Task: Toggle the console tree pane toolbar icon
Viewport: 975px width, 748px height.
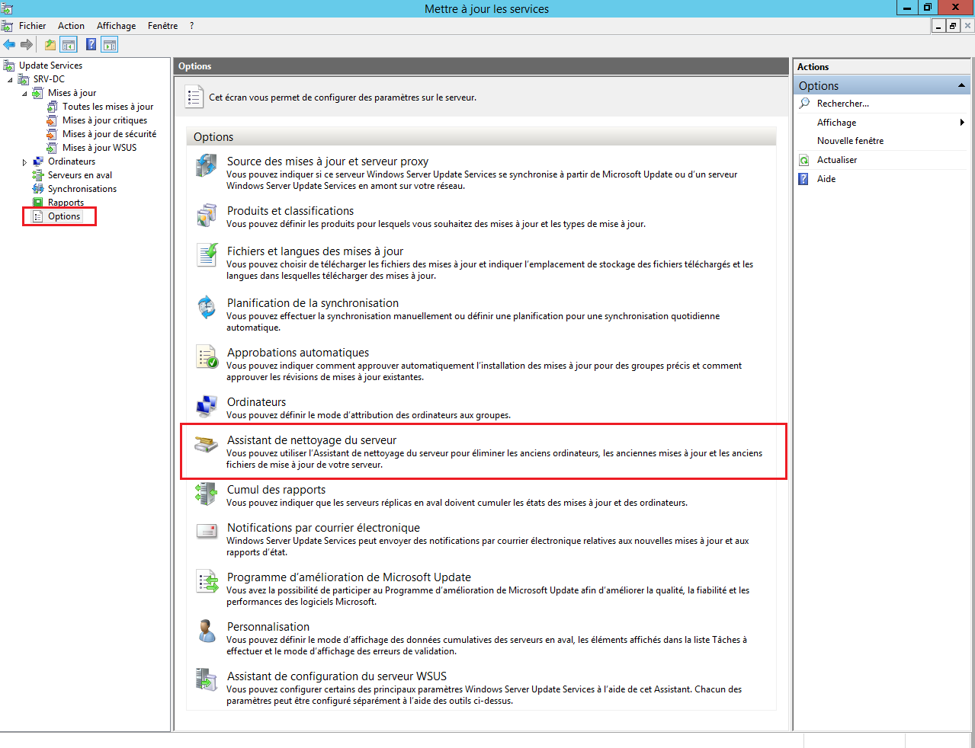Action: pyautogui.click(x=69, y=45)
